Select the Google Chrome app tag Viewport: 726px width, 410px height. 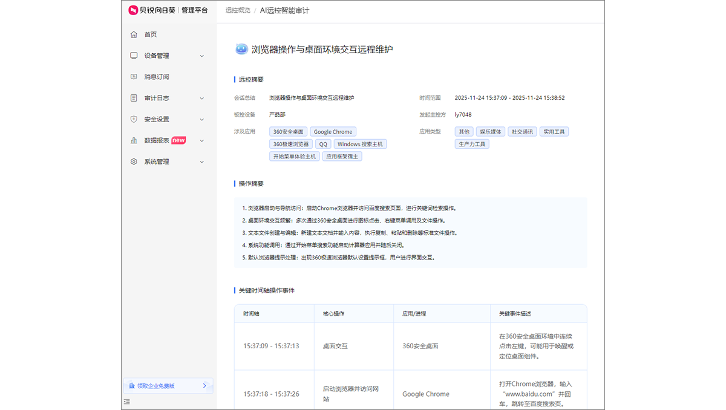click(x=333, y=131)
